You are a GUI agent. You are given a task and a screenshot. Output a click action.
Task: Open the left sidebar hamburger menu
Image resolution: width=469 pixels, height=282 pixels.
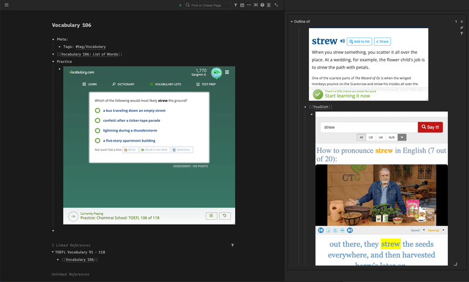pos(6,5)
